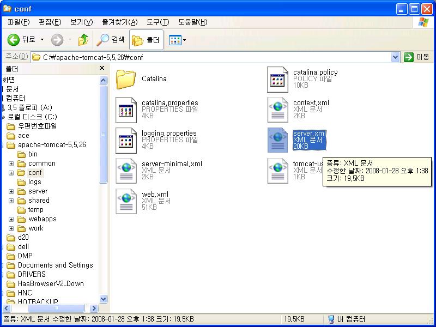Viewport: 436px width, 327px height.
Task: Select the web.xml file icon
Action: point(126,201)
